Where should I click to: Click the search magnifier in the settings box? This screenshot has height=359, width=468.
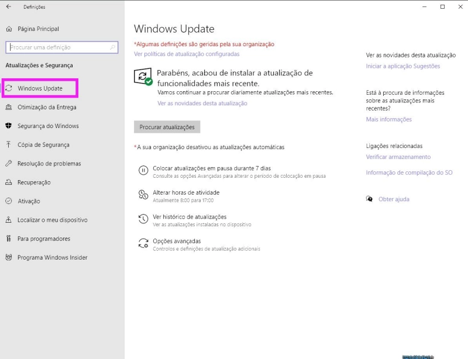(113, 47)
